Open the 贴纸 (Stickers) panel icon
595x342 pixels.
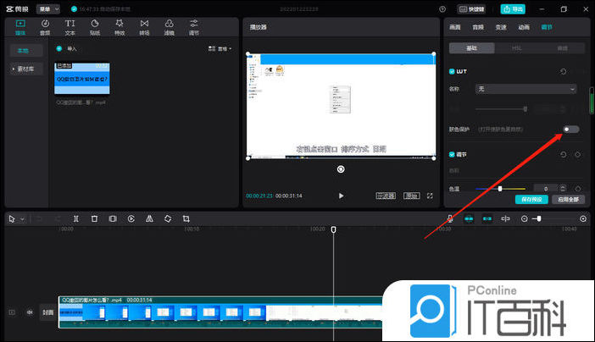pyautogui.click(x=94, y=26)
